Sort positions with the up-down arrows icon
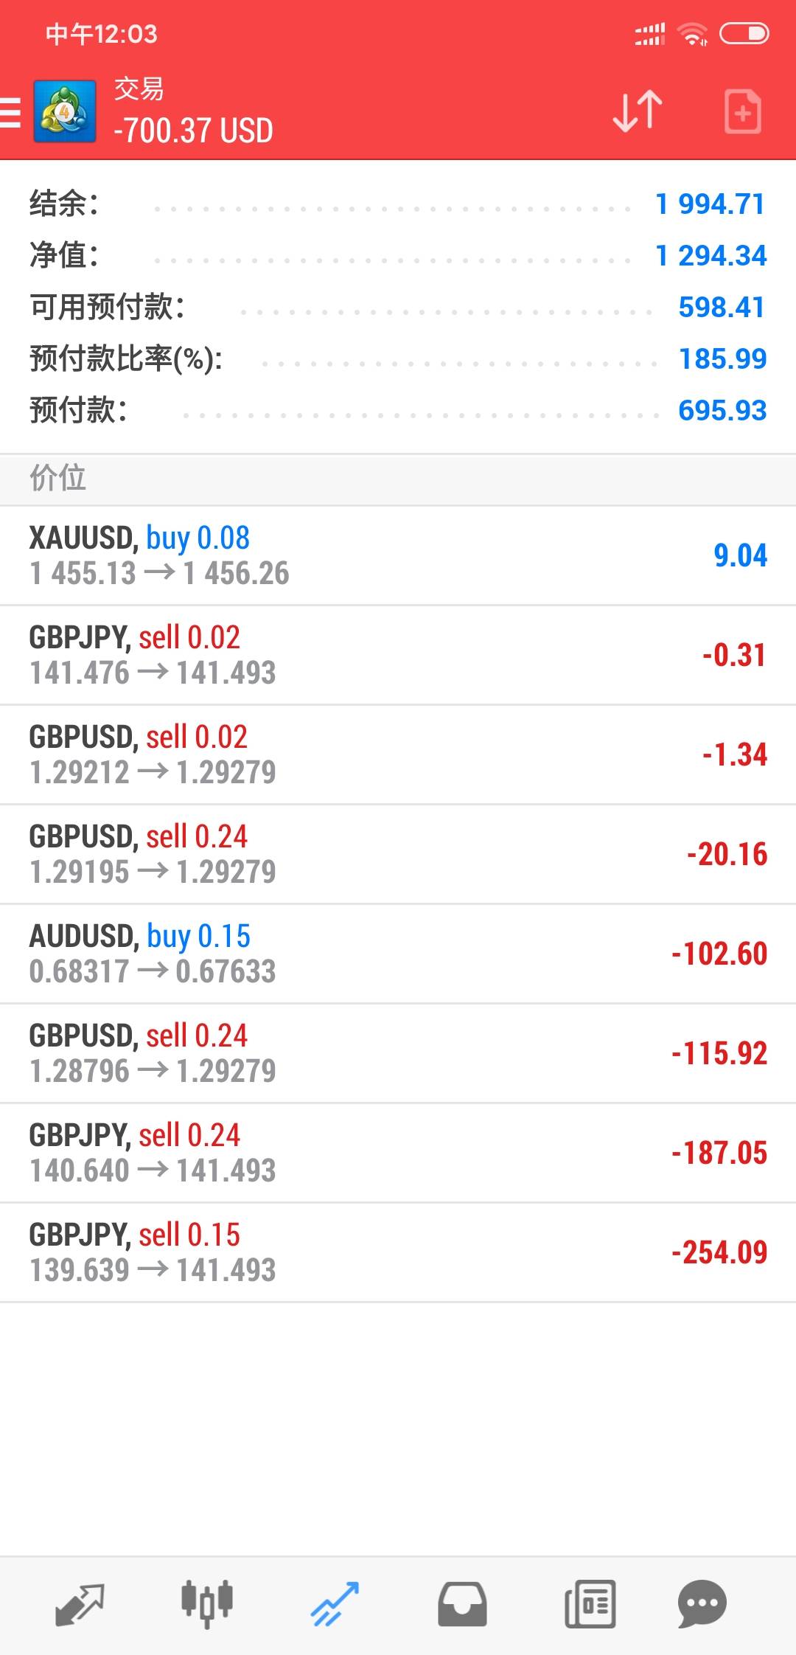Viewport: 796px width, 1655px height. (638, 111)
